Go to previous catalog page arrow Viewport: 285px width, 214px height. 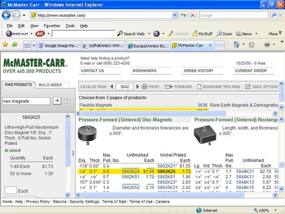pyautogui.click(x=110, y=86)
